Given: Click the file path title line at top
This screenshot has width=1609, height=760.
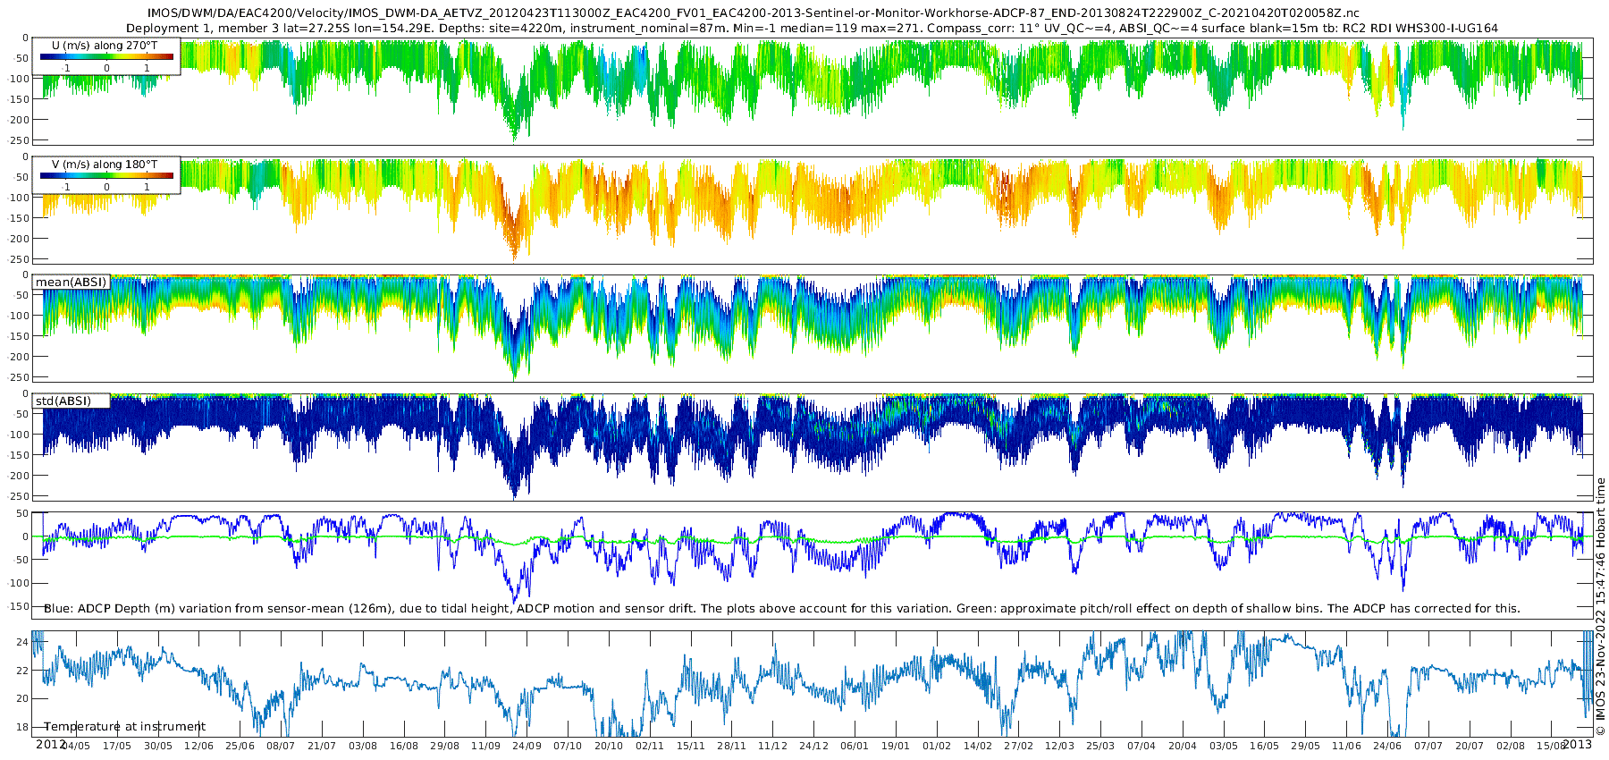Looking at the screenshot, I should pos(754,13).
